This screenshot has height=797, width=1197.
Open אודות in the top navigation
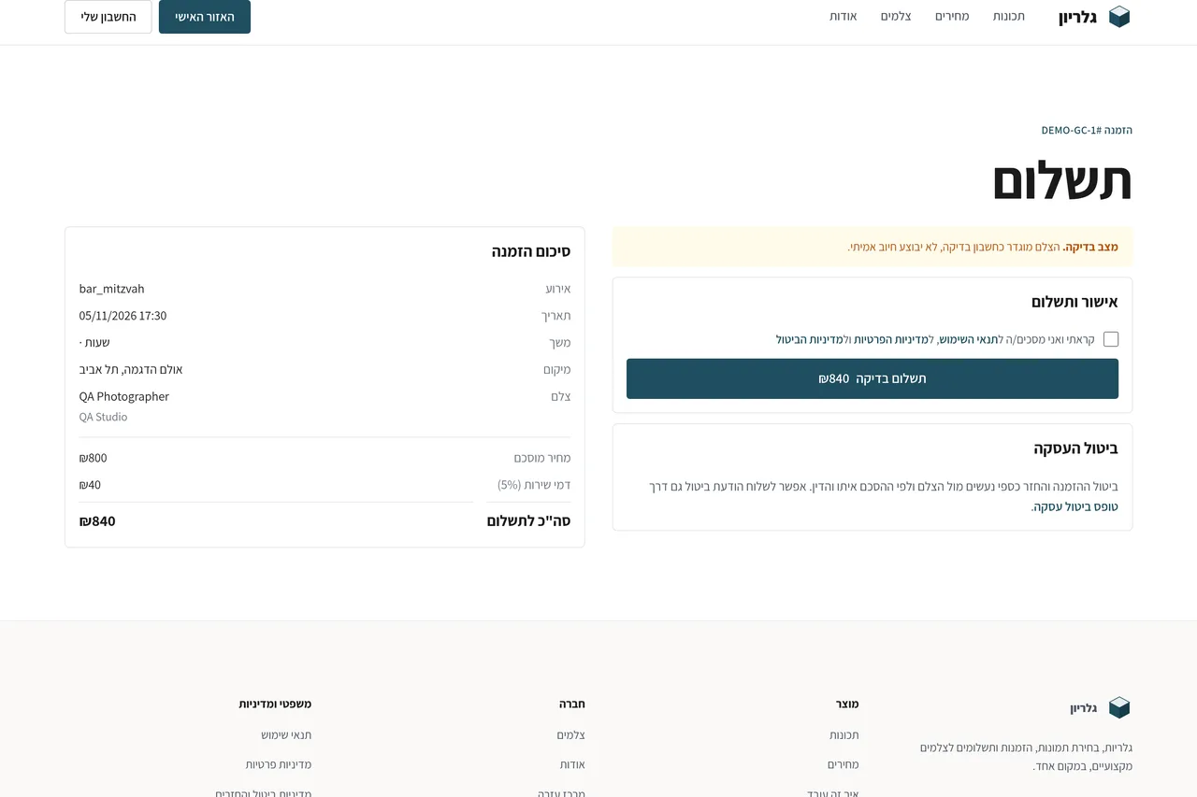[843, 17]
